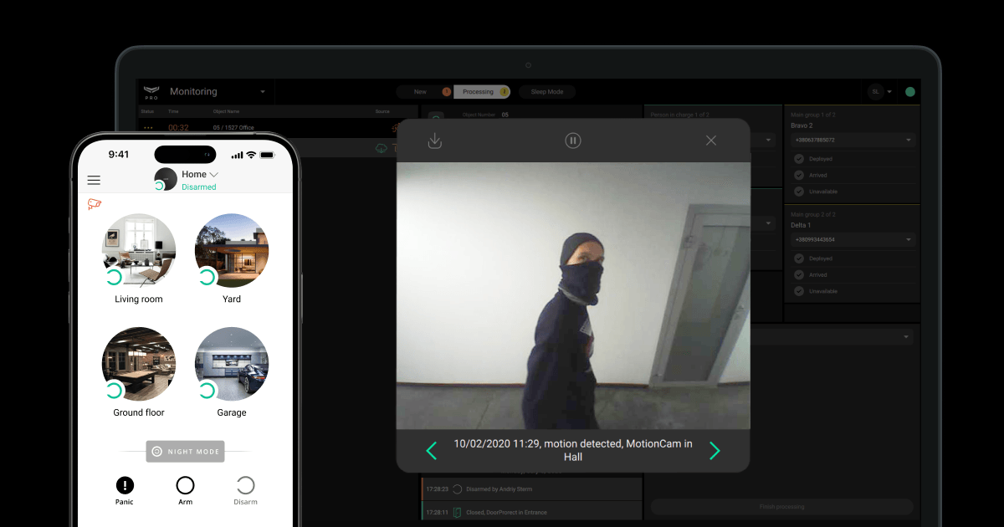
Task: Expand the Home hub chevron on the phone
Action: [214, 174]
